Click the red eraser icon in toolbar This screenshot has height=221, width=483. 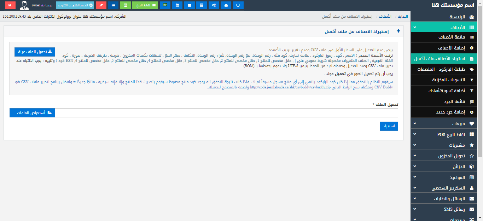click(101, 5)
